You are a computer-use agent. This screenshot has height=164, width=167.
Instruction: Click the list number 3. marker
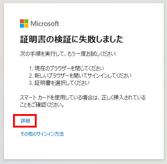31,83
